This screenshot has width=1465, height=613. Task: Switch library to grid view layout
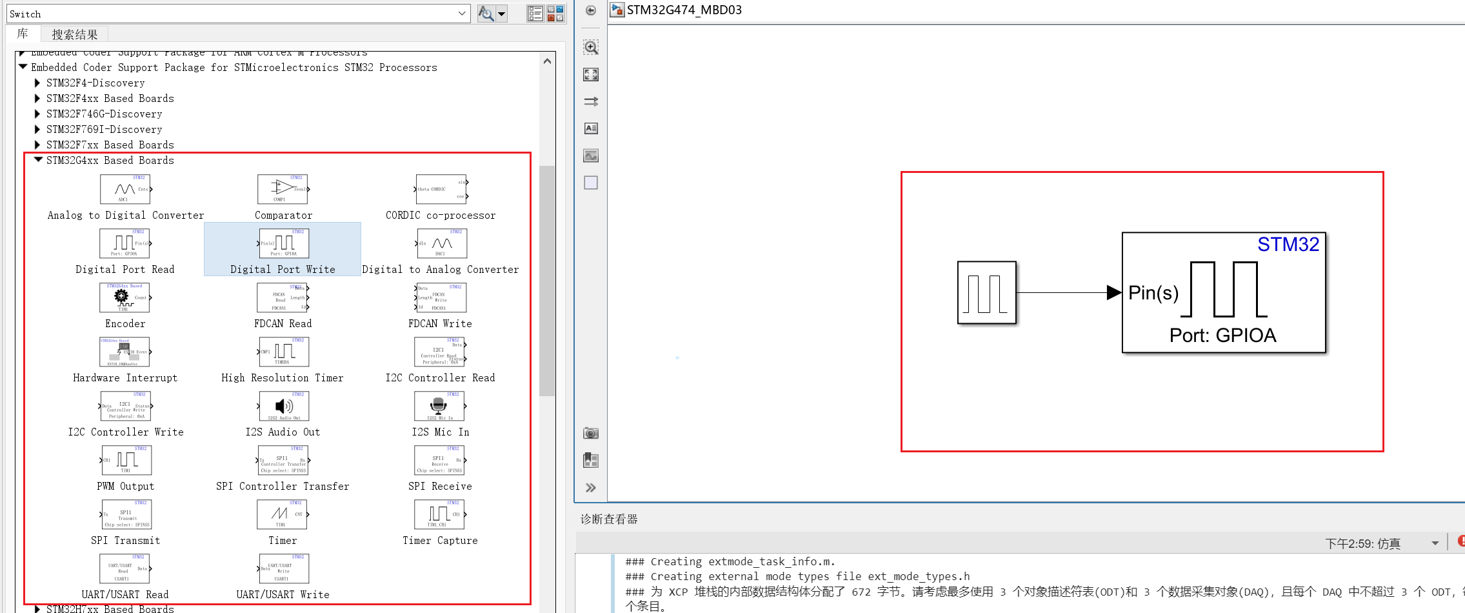tap(555, 14)
